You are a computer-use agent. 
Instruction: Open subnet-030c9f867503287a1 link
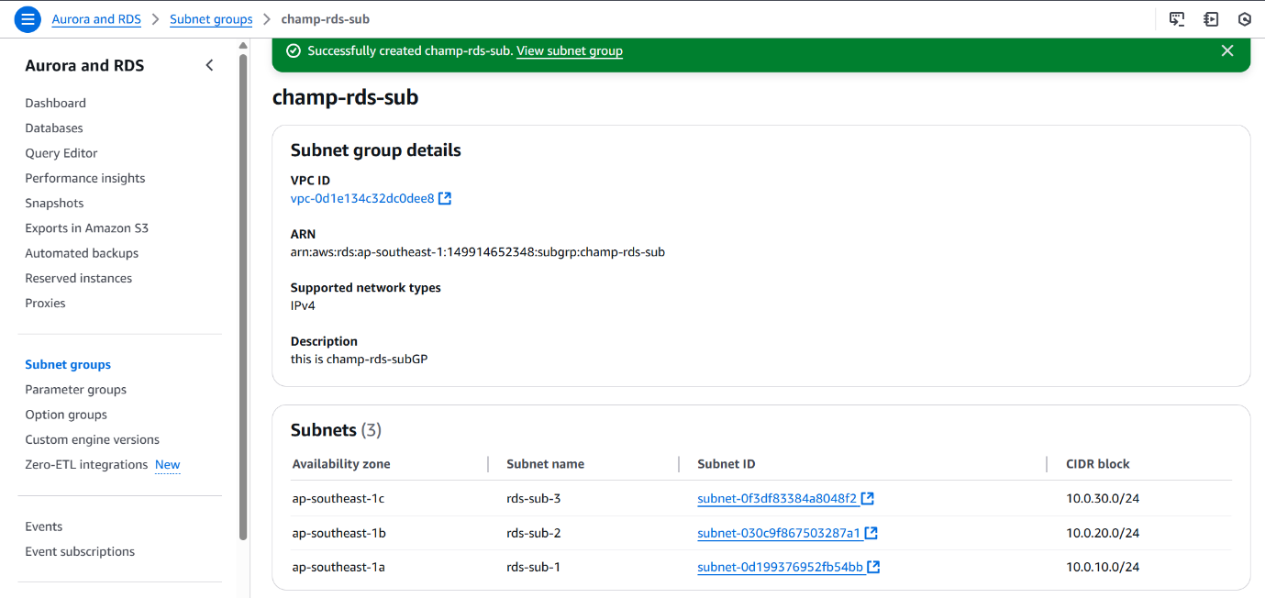787,533
